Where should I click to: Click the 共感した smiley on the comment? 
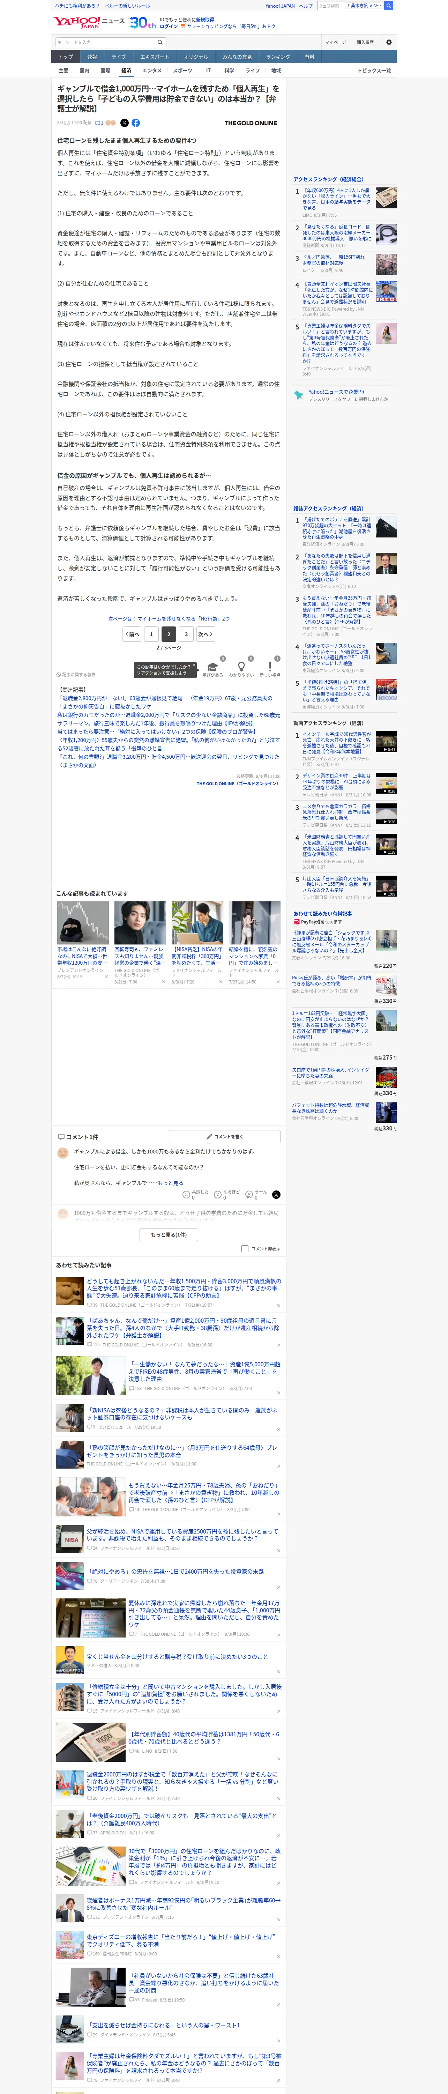point(187,1194)
